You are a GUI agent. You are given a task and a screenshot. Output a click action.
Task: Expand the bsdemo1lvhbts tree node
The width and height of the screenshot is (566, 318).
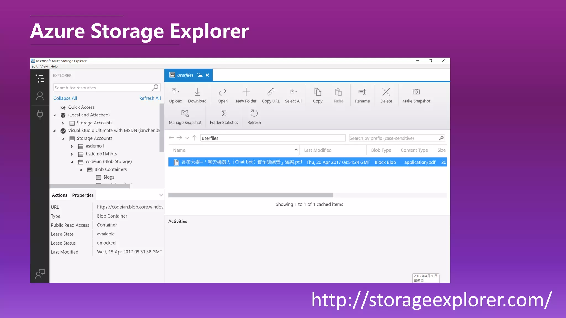pyautogui.click(x=72, y=154)
